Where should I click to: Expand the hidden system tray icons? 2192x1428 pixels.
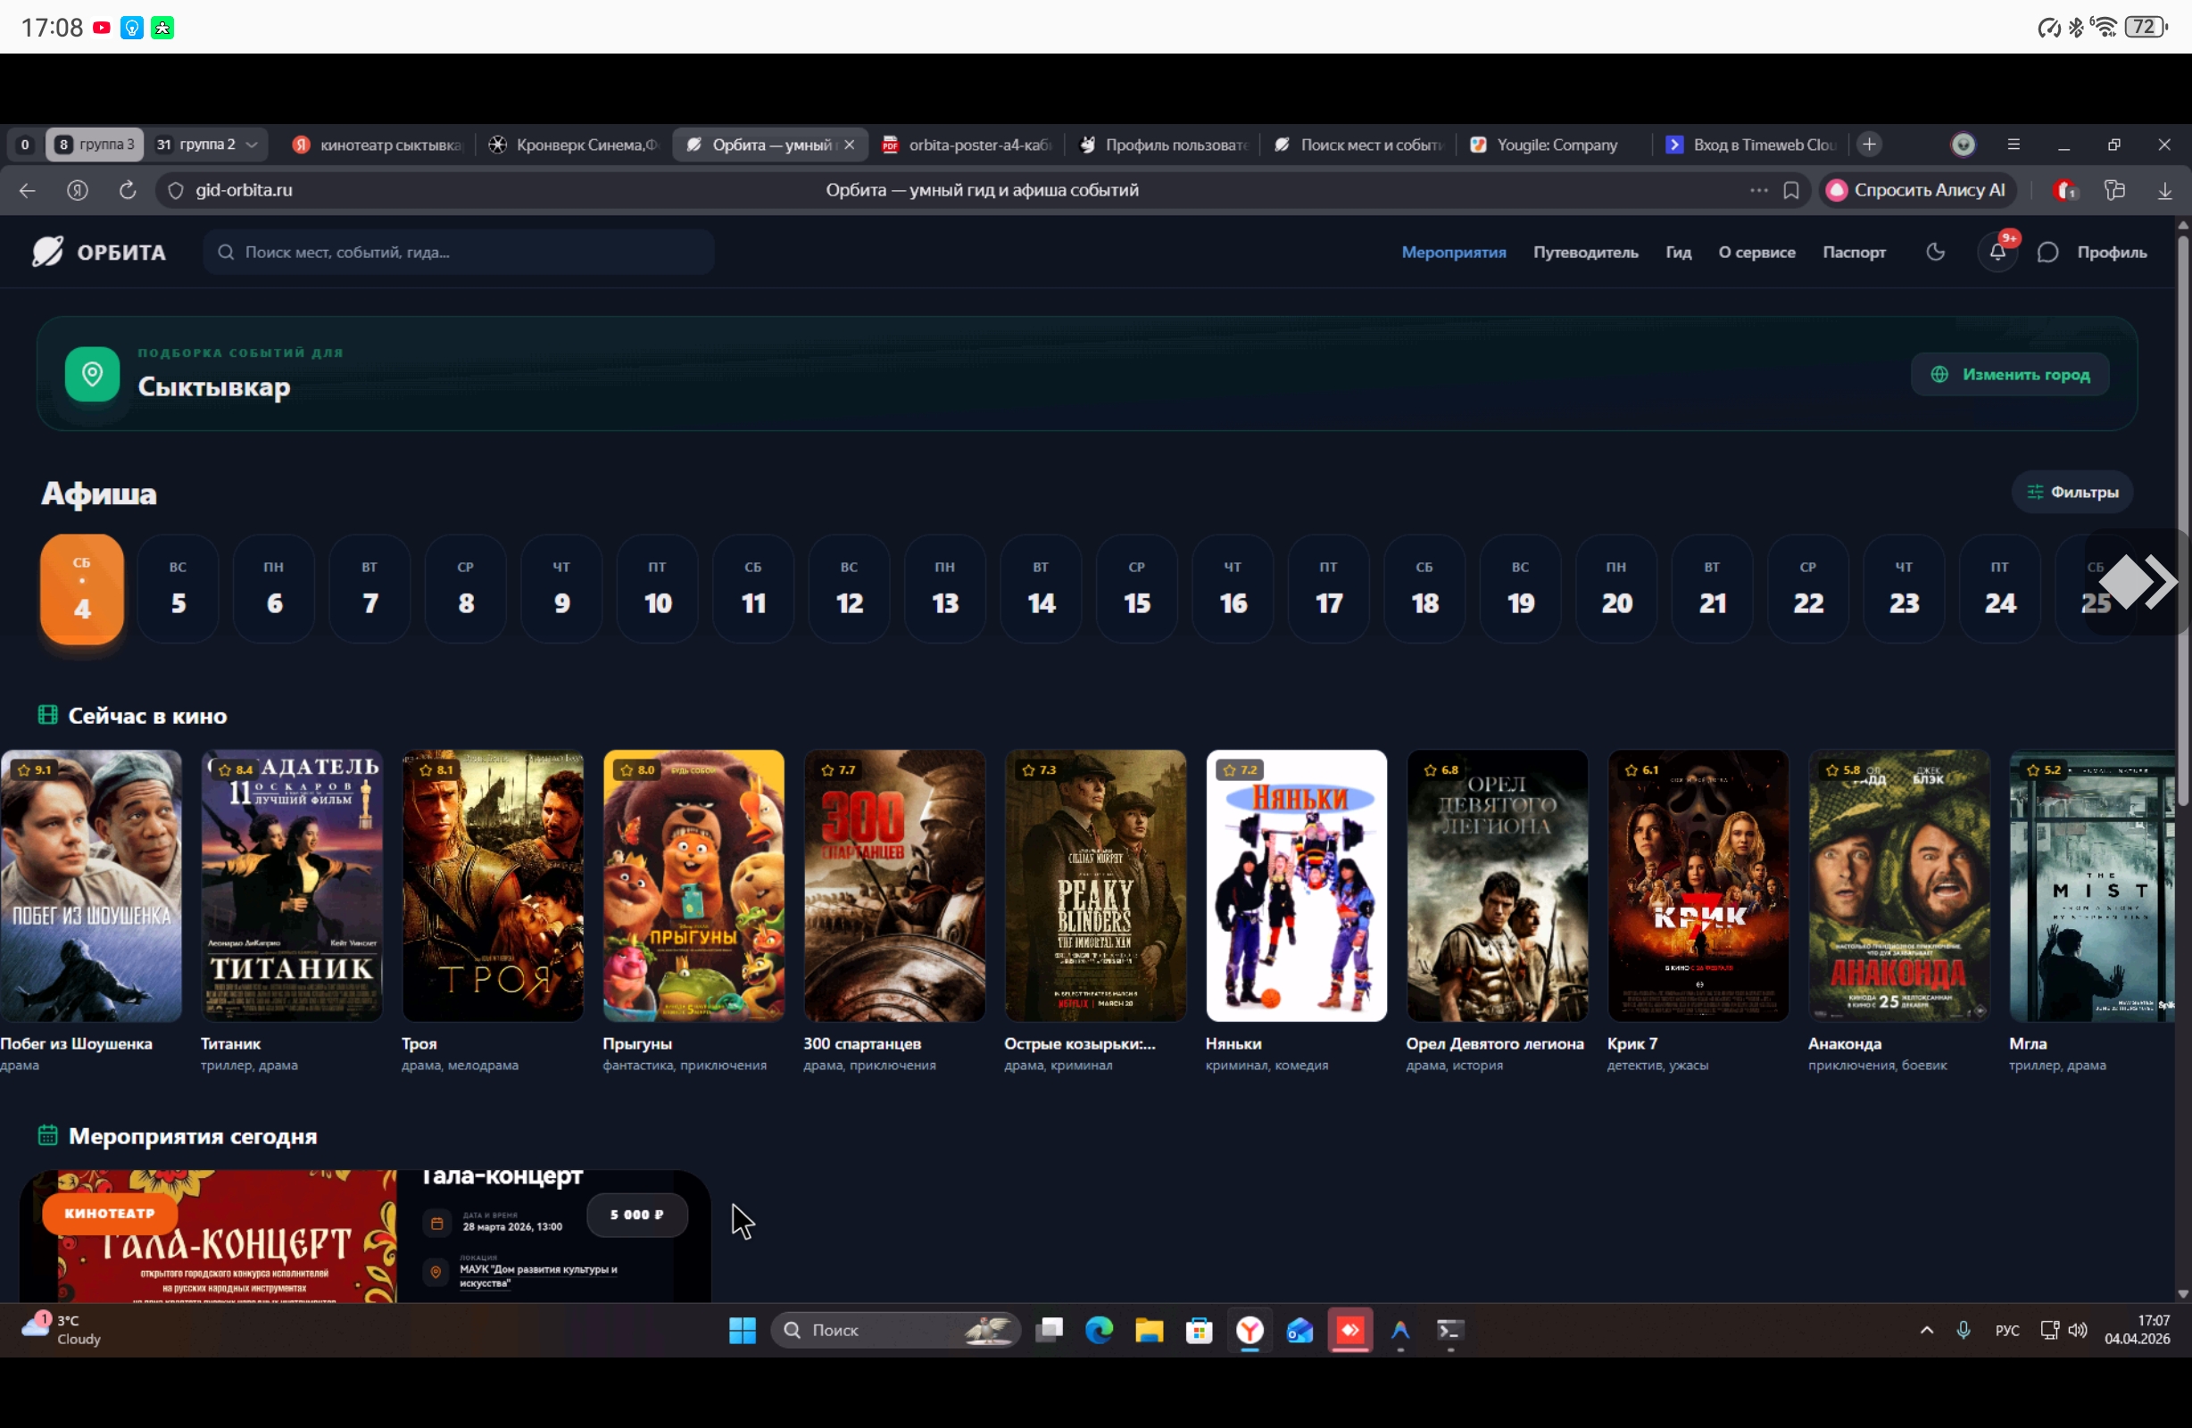click(x=1926, y=1330)
